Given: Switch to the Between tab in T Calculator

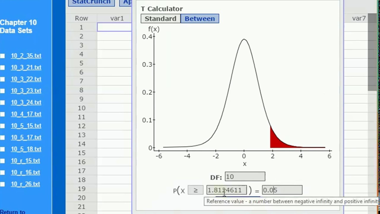Looking at the screenshot, I should click(x=200, y=18).
